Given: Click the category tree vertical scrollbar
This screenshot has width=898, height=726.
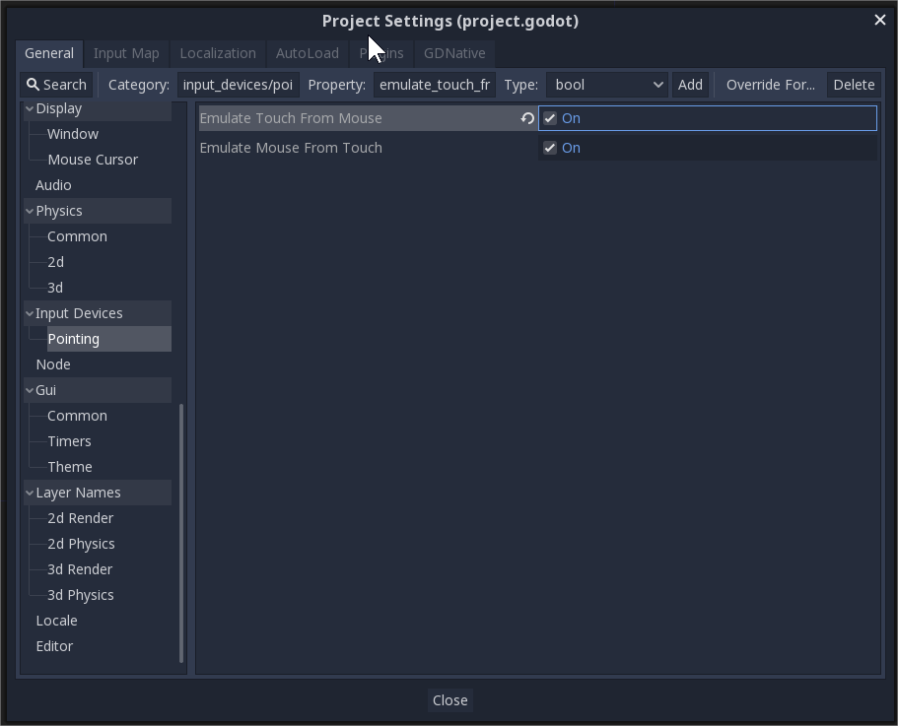Looking at the screenshot, I should [x=181, y=532].
